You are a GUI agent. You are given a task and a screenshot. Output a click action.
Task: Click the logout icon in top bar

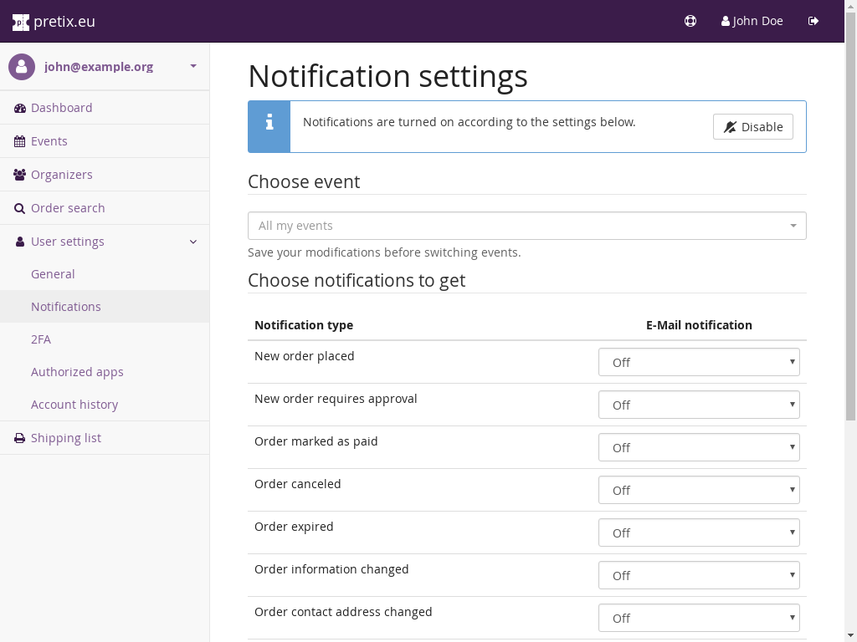[813, 21]
